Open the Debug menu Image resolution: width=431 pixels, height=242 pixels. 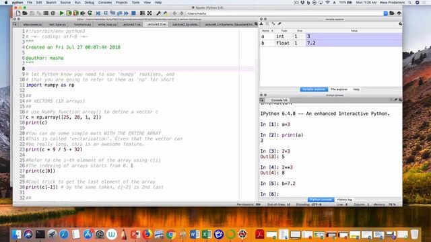tap(90, 3)
